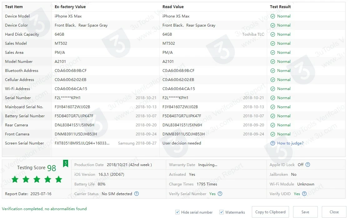The image size is (349, 223).
Task: Click the Ex-factory MT502 Sales Model value
Action: click(61, 43)
